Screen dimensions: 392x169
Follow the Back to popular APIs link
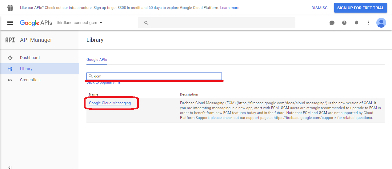tap(103, 82)
